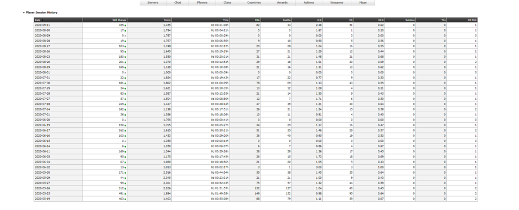Image resolution: width=519 pixels, height=210 pixels.
Task: Go to the Players tab
Action: [x=202, y=3]
